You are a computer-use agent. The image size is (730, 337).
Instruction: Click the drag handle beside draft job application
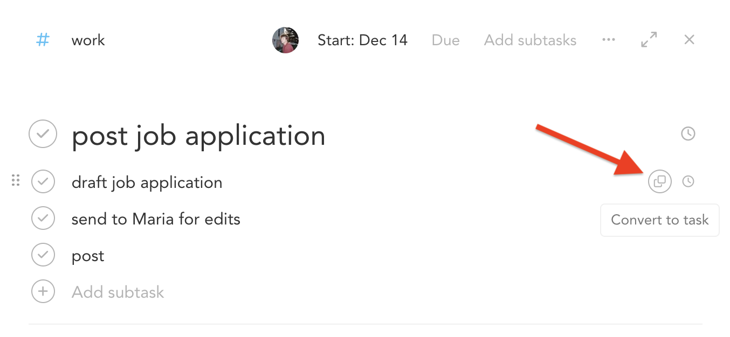(16, 181)
